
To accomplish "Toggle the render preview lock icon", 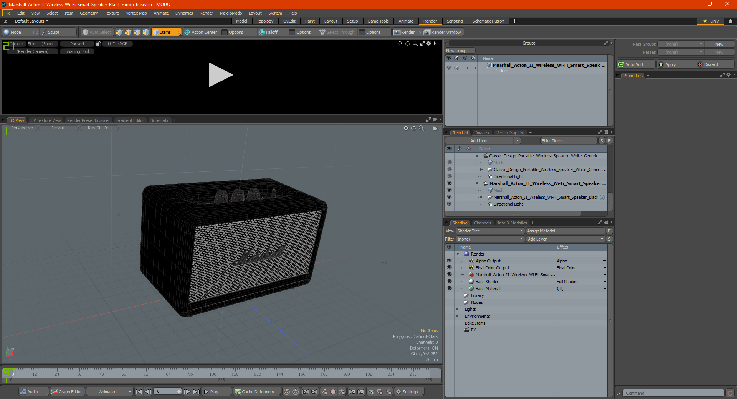I will (98, 44).
